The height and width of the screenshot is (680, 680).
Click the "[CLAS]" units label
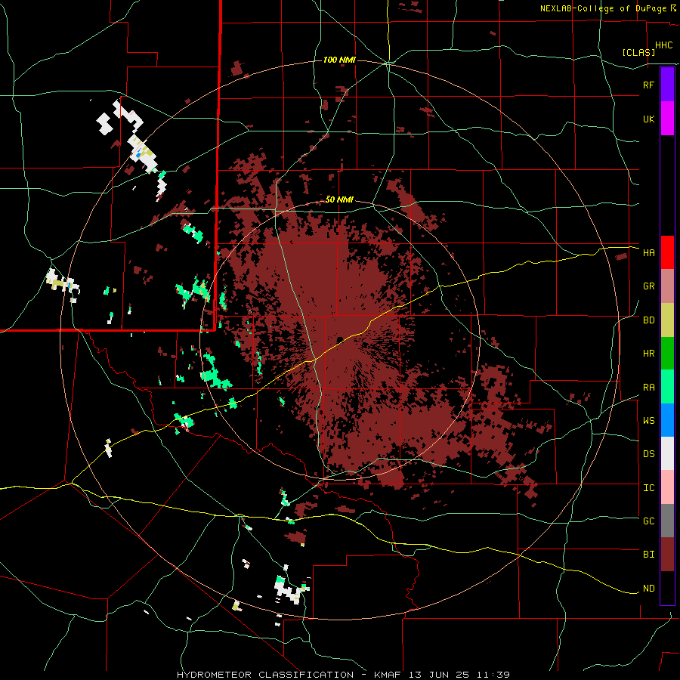pyautogui.click(x=638, y=53)
